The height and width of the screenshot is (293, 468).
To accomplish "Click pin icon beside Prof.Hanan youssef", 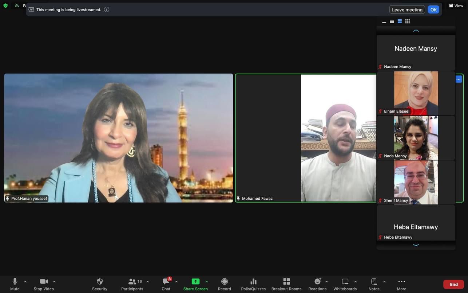I will point(7,199).
